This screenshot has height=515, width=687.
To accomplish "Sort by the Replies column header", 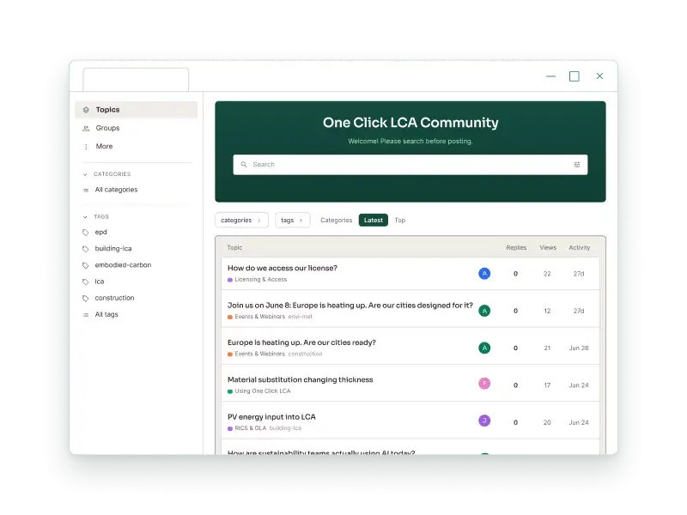I will tap(516, 247).
